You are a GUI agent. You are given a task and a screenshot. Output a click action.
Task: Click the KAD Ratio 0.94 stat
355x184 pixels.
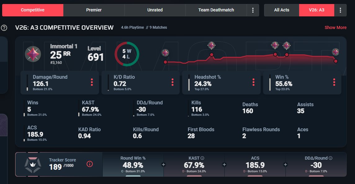pyautogui.click(x=89, y=133)
